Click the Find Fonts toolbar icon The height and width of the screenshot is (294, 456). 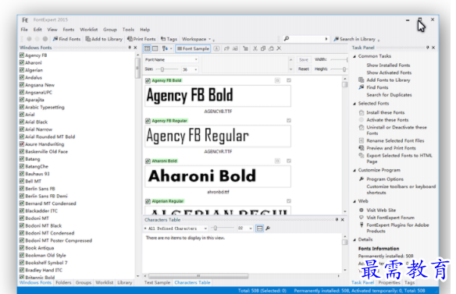pyautogui.click(x=55, y=39)
